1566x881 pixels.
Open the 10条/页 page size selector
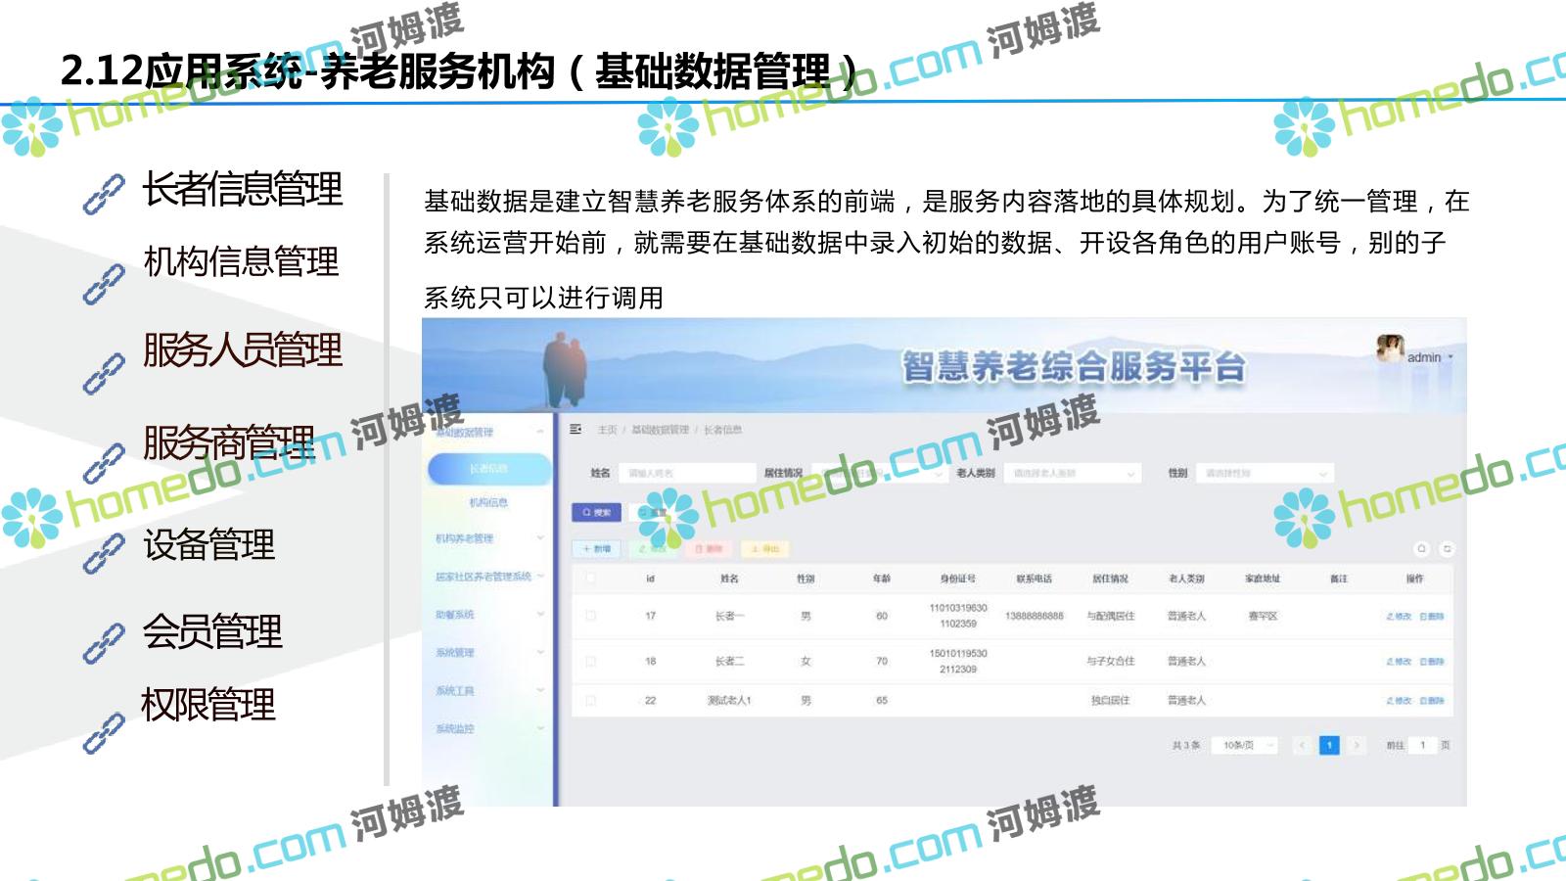(x=1246, y=746)
